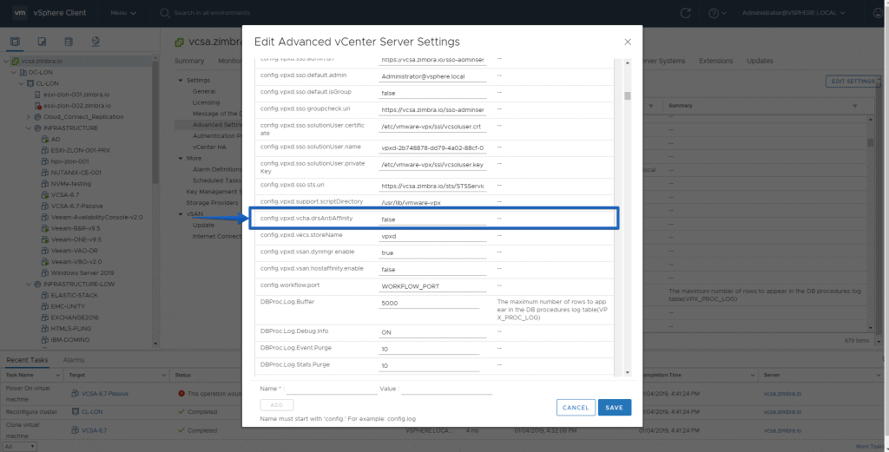Image resolution: width=889 pixels, height=452 pixels.
Task: Click the inventory tree scrollbar
Action: 155,123
